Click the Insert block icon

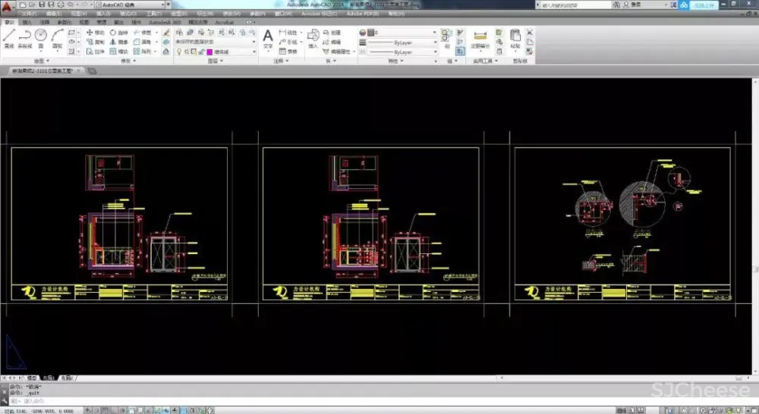[x=313, y=36]
